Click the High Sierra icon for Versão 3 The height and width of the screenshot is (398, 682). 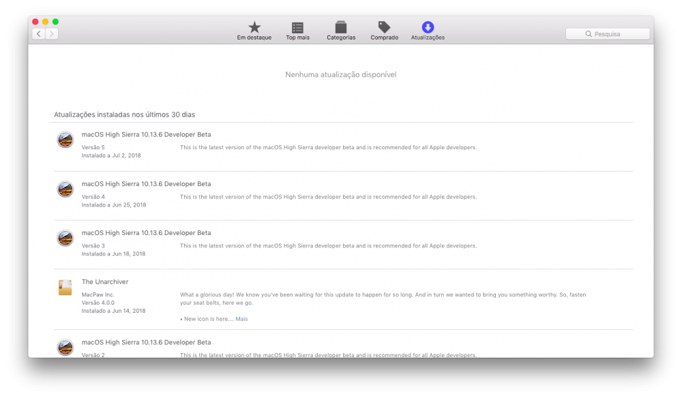65,238
